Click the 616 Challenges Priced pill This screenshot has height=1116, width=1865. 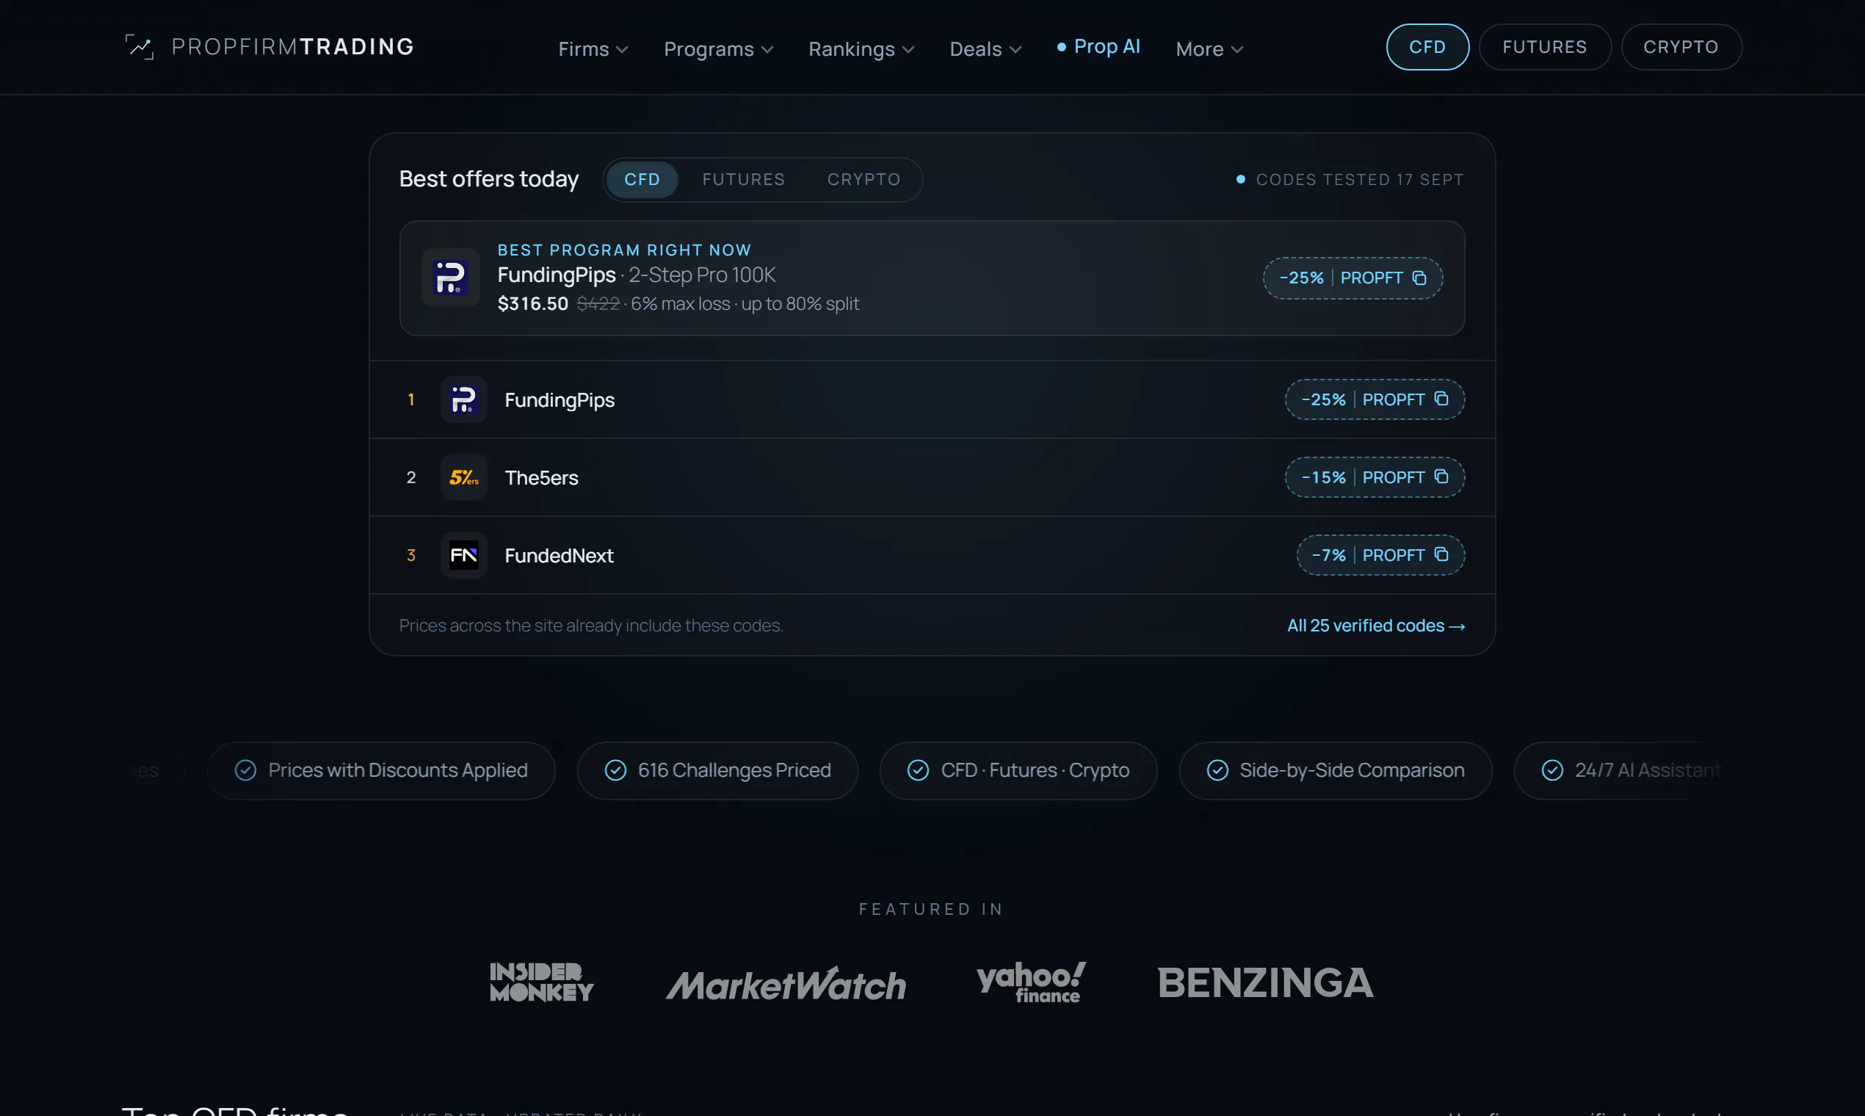click(x=717, y=771)
